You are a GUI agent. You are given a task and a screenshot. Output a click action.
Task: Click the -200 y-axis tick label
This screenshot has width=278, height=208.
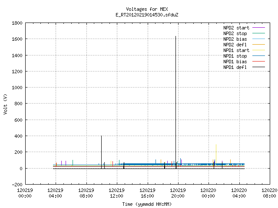17,185
